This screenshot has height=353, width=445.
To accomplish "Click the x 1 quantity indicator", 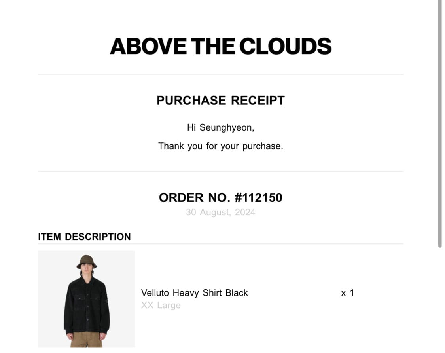I will 348,293.
